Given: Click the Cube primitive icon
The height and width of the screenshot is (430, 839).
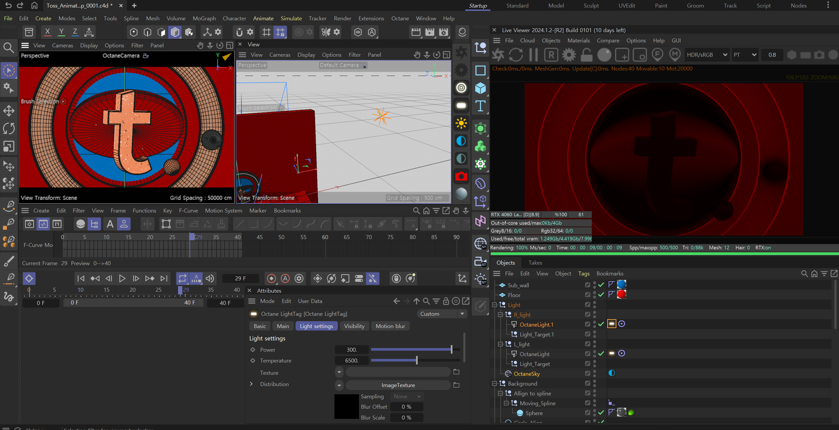Looking at the screenshot, I should pyautogui.click(x=480, y=88).
